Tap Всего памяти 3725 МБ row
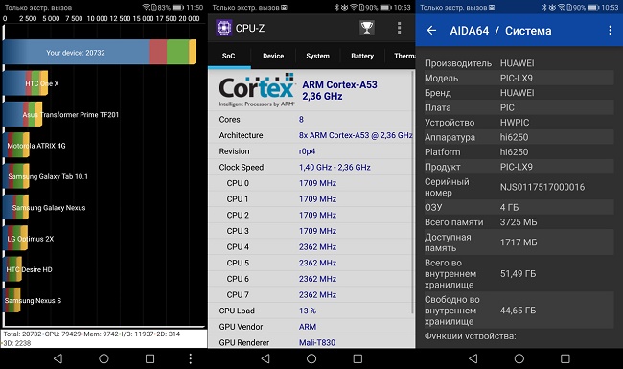This screenshot has height=369, width=623. pos(519,222)
